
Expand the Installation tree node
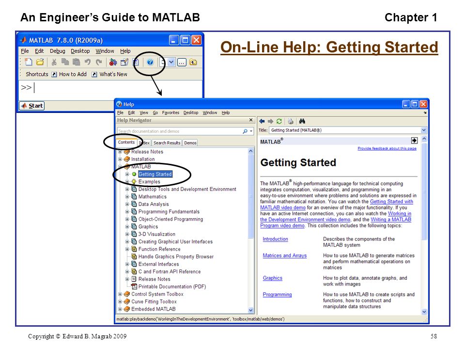(x=120, y=159)
